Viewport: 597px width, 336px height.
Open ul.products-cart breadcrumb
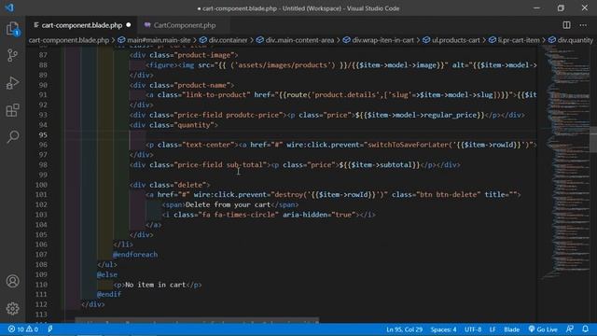(451, 40)
